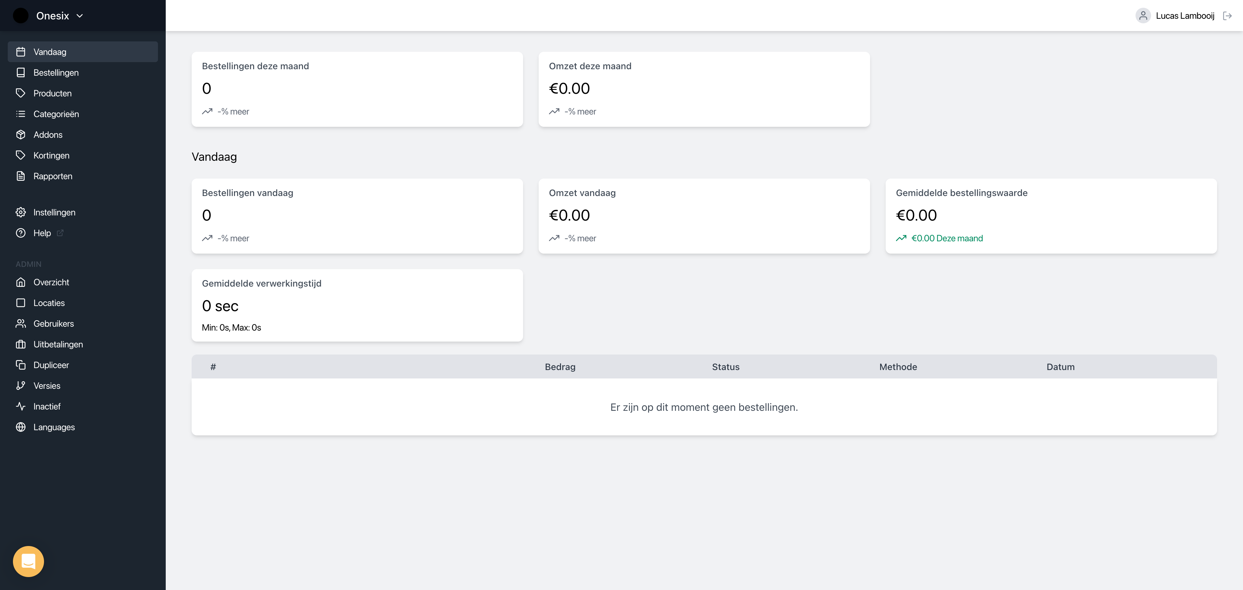Click the Rapporten document icon

[x=21, y=176]
